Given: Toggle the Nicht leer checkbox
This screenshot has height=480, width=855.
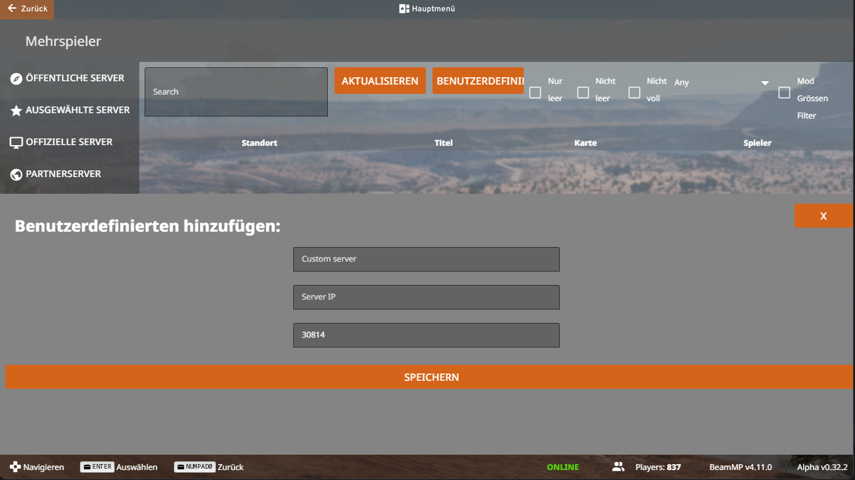Looking at the screenshot, I should [583, 93].
